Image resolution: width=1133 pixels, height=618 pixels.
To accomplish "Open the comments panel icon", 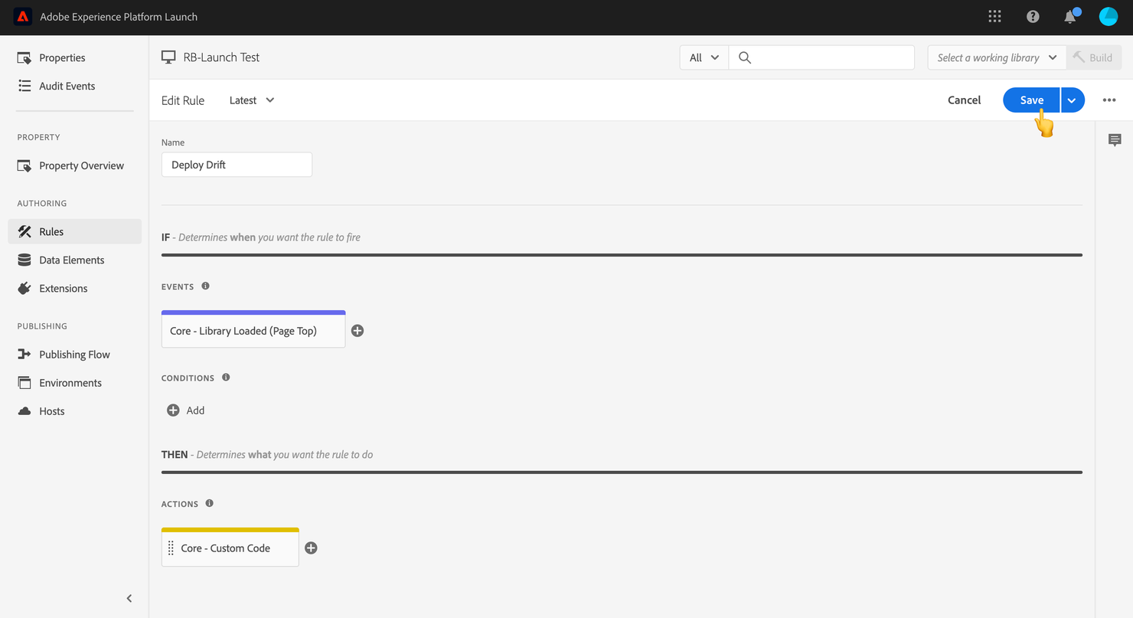I will coord(1115,140).
